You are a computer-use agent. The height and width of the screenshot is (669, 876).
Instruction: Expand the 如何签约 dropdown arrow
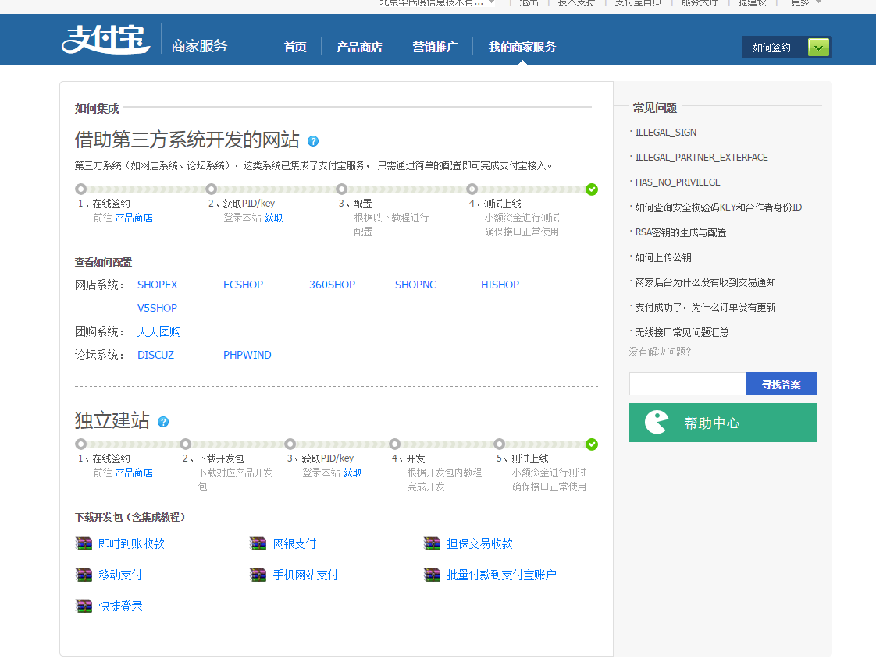(x=818, y=48)
